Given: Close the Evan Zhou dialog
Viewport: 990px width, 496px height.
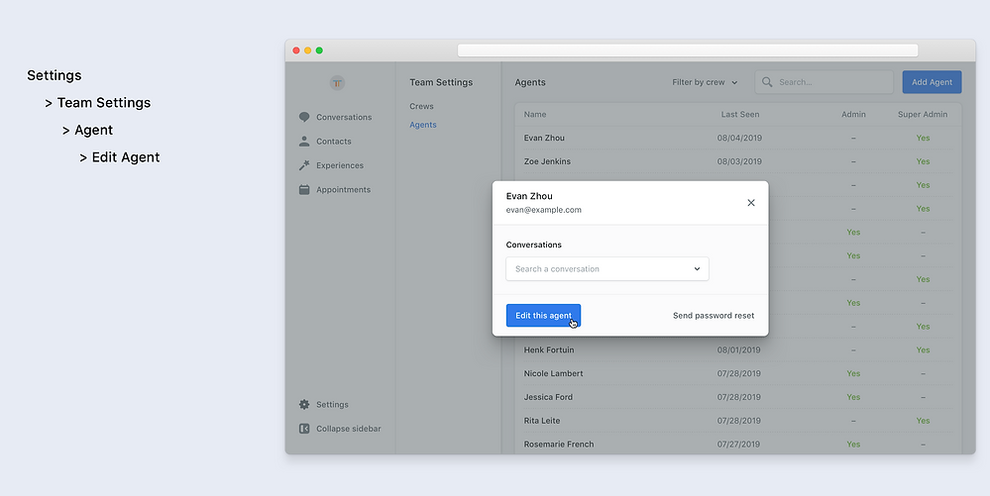Looking at the screenshot, I should pyautogui.click(x=751, y=203).
